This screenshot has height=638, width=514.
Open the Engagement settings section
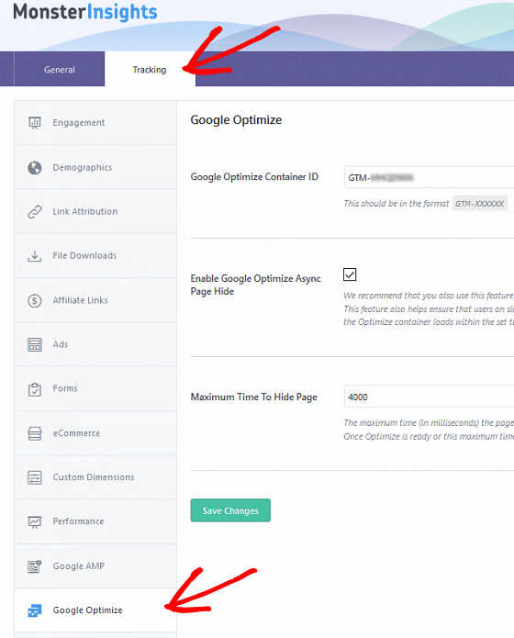95,123
